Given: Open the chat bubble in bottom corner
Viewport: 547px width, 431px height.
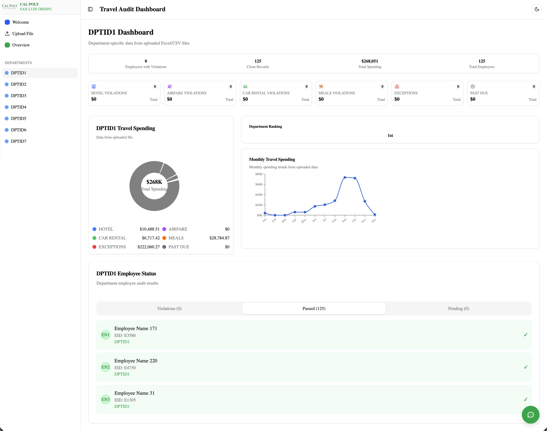Looking at the screenshot, I should coord(531,415).
